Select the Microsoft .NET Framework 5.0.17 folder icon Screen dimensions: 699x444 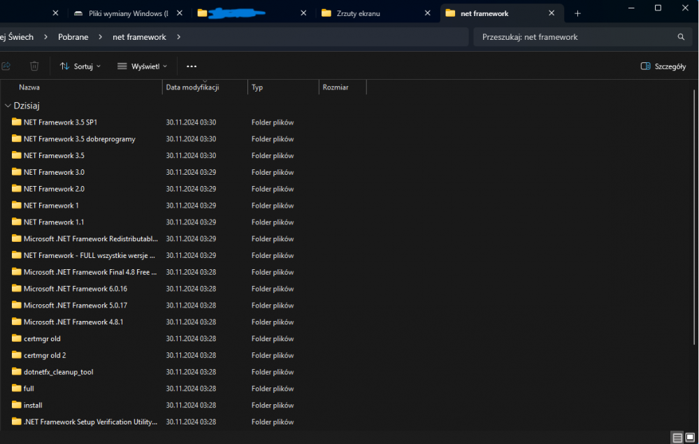[x=17, y=305]
